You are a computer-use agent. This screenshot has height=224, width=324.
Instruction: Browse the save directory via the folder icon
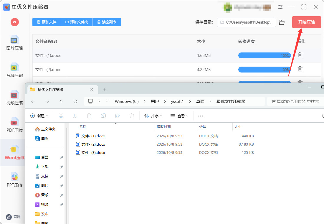pos(282,22)
